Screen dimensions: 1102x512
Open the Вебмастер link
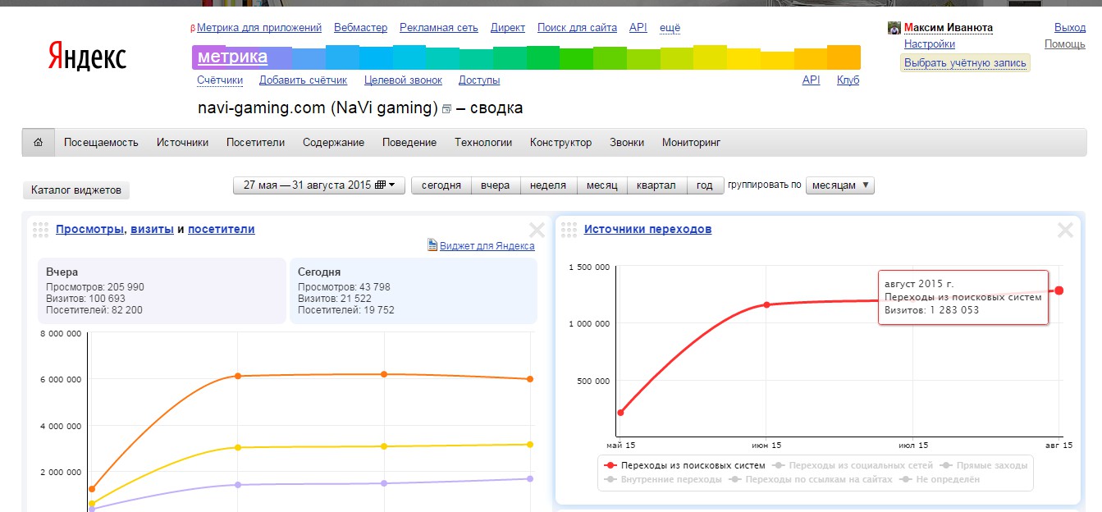tap(360, 28)
